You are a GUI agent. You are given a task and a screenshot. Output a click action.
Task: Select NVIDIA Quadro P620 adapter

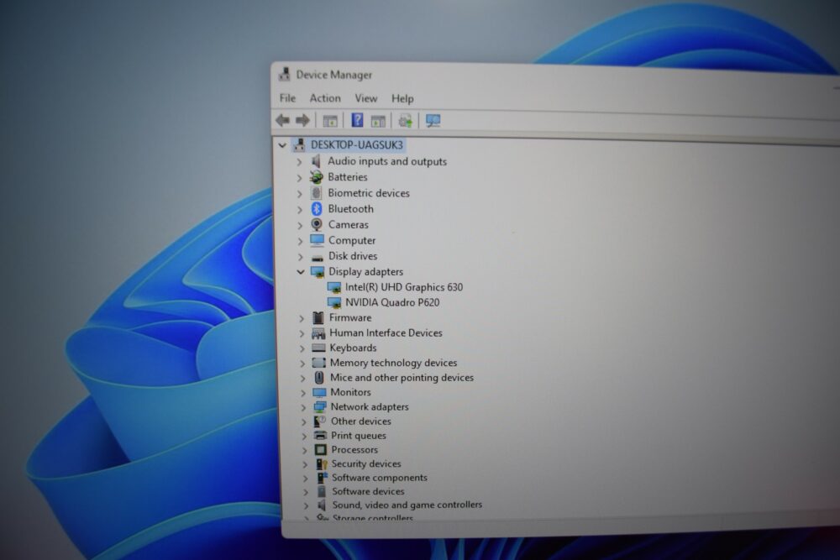click(x=392, y=302)
